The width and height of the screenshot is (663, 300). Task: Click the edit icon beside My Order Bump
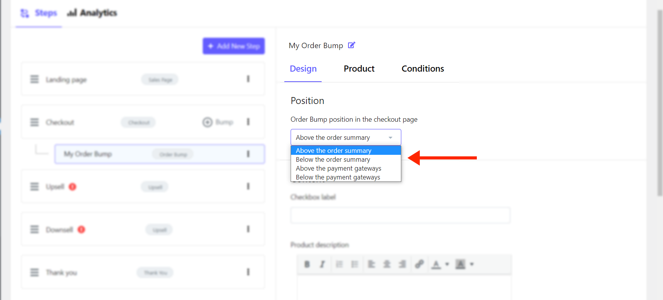(x=351, y=45)
